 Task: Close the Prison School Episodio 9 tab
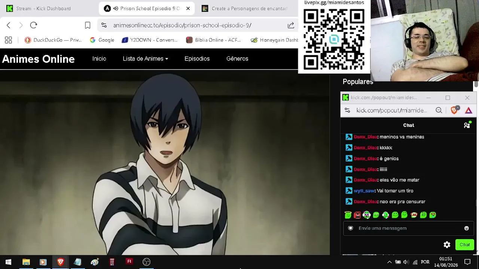(x=188, y=8)
